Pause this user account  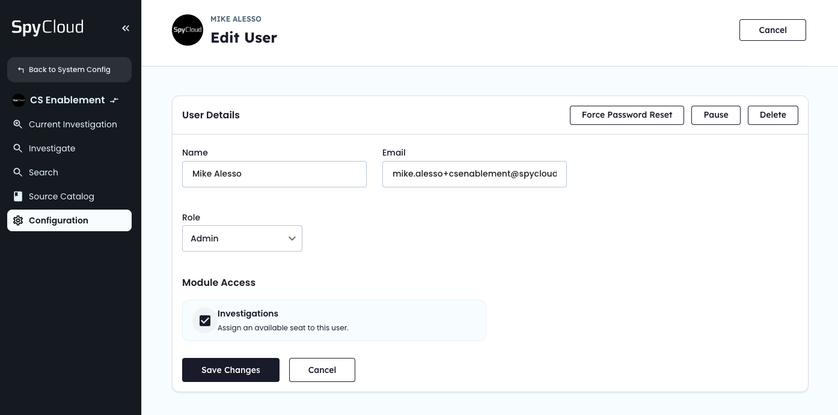716,115
